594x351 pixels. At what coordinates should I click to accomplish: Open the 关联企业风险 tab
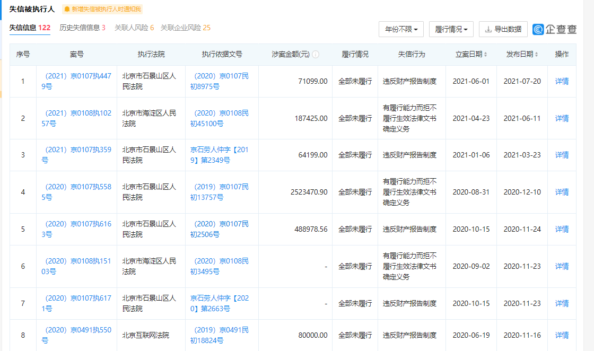click(185, 28)
